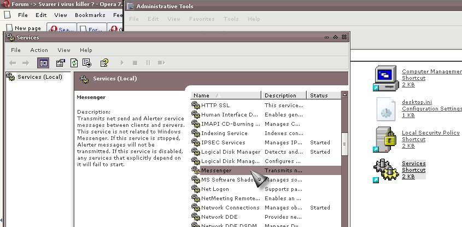Click the Help icon in Services toolbar
The width and height of the screenshot is (462, 227).
[x=104, y=63]
